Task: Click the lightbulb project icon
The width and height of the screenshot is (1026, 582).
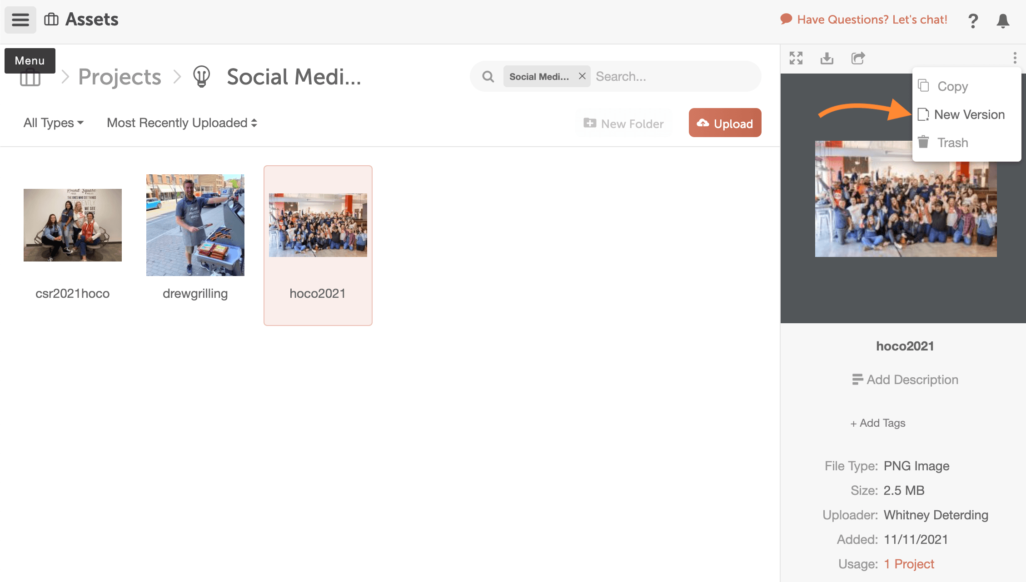Action: [x=201, y=76]
